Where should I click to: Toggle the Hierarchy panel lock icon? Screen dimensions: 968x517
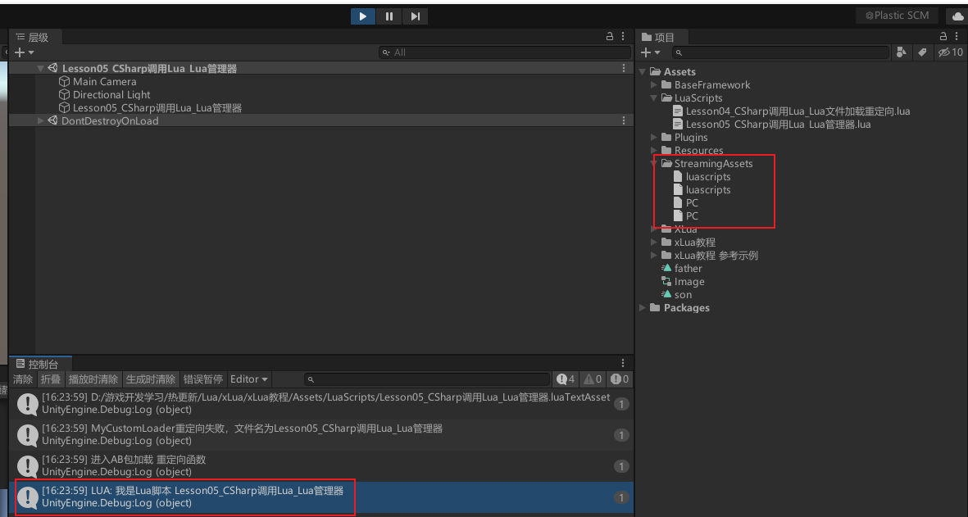click(x=609, y=37)
